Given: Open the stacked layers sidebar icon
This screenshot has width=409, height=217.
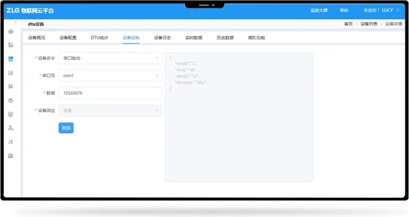Looking at the screenshot, I should pos(11,100).
